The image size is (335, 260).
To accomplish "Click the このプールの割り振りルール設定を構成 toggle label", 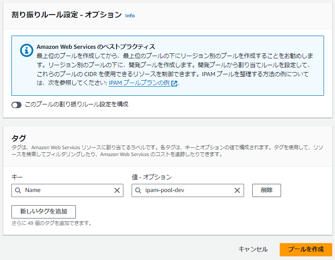I will pos(76,104).
